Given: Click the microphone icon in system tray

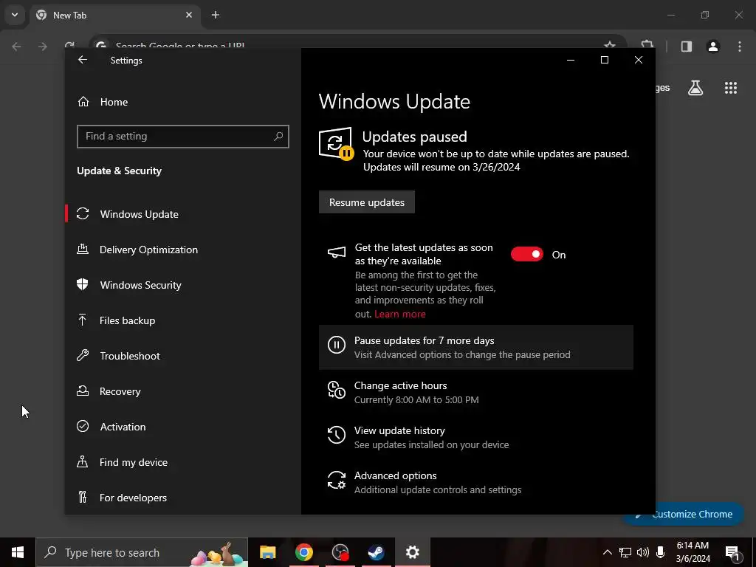Looking at the screenshot, I should (661, 552).
